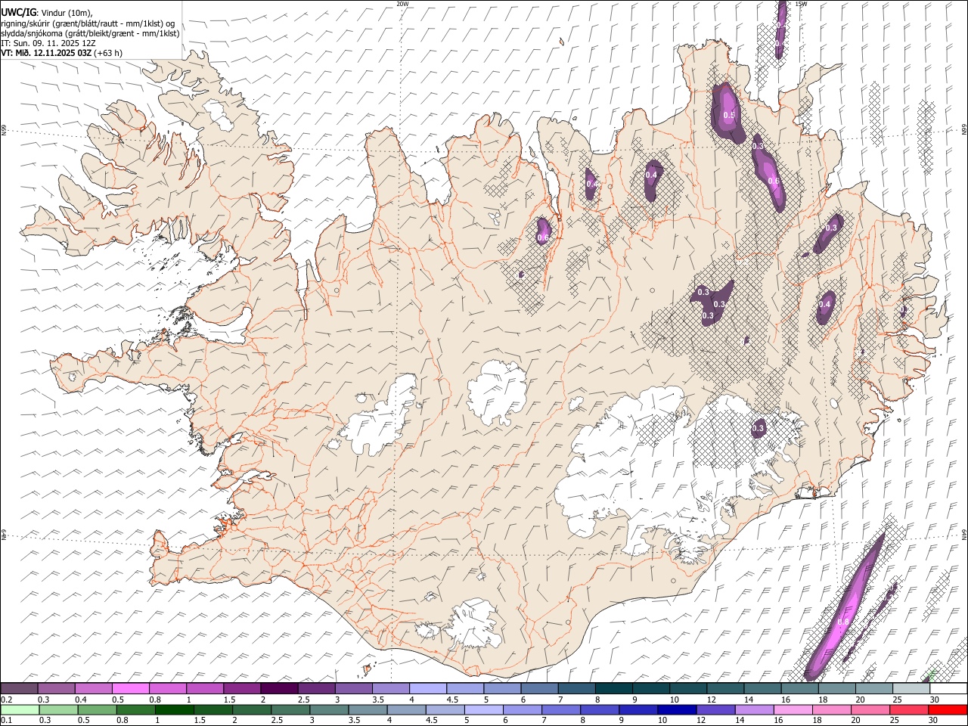Pick lower scale darkest green 1 swatch
The height and width of the screenshot is (726, 968).
174,710
